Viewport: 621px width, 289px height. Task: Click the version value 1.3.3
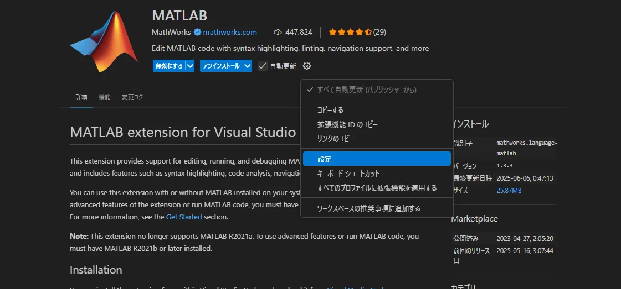click(x=505, y=165)
